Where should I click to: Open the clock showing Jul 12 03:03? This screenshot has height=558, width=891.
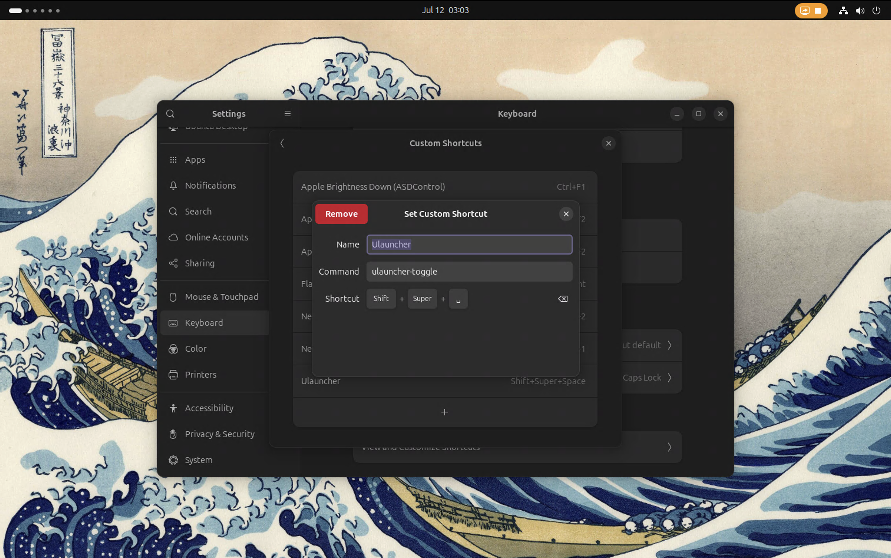pyautogui.click(x=445, y=10)
